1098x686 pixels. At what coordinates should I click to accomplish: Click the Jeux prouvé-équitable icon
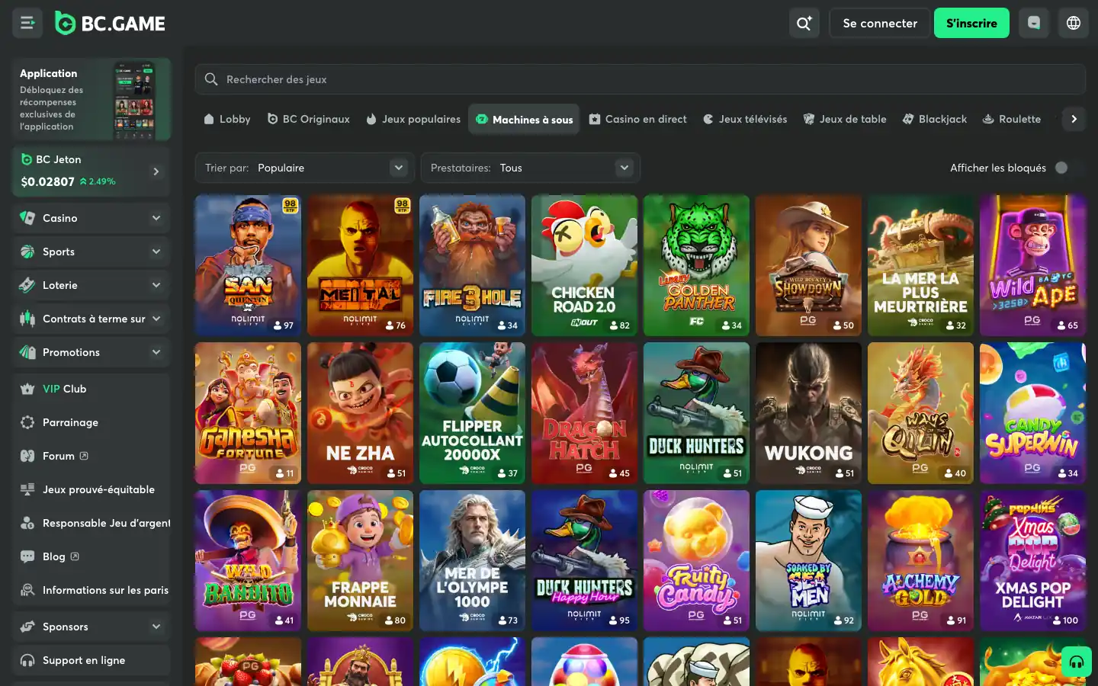tap(27, 489)
